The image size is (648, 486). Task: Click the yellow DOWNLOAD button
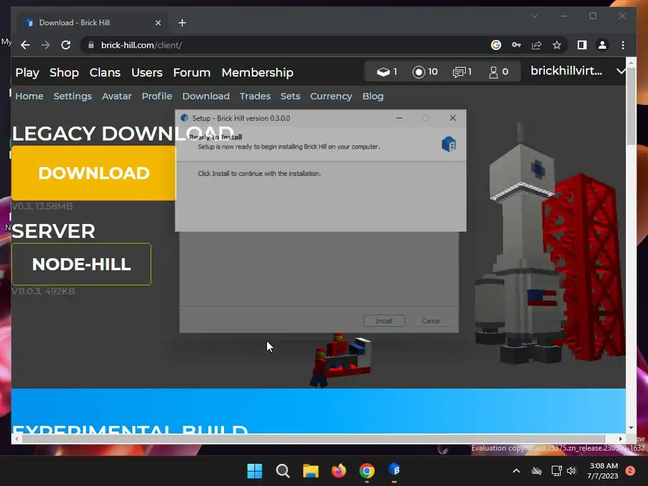94,173
